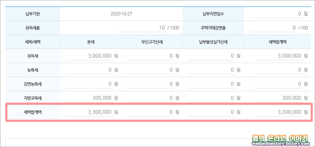Click the 감면농특세 row label
Viewport: 315px width, 147px height.
[x=32, y=84]
